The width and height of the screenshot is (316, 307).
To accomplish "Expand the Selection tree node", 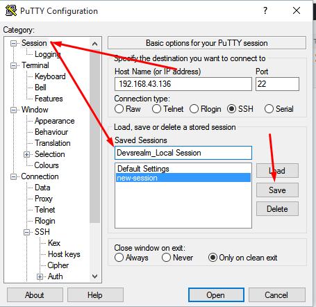I will pyautogui.click(x=27, y=154).
